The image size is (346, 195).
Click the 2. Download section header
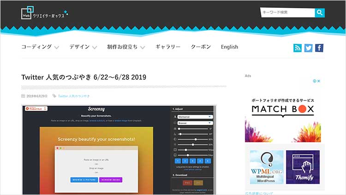pyautogui.click(x=180, y=175)
